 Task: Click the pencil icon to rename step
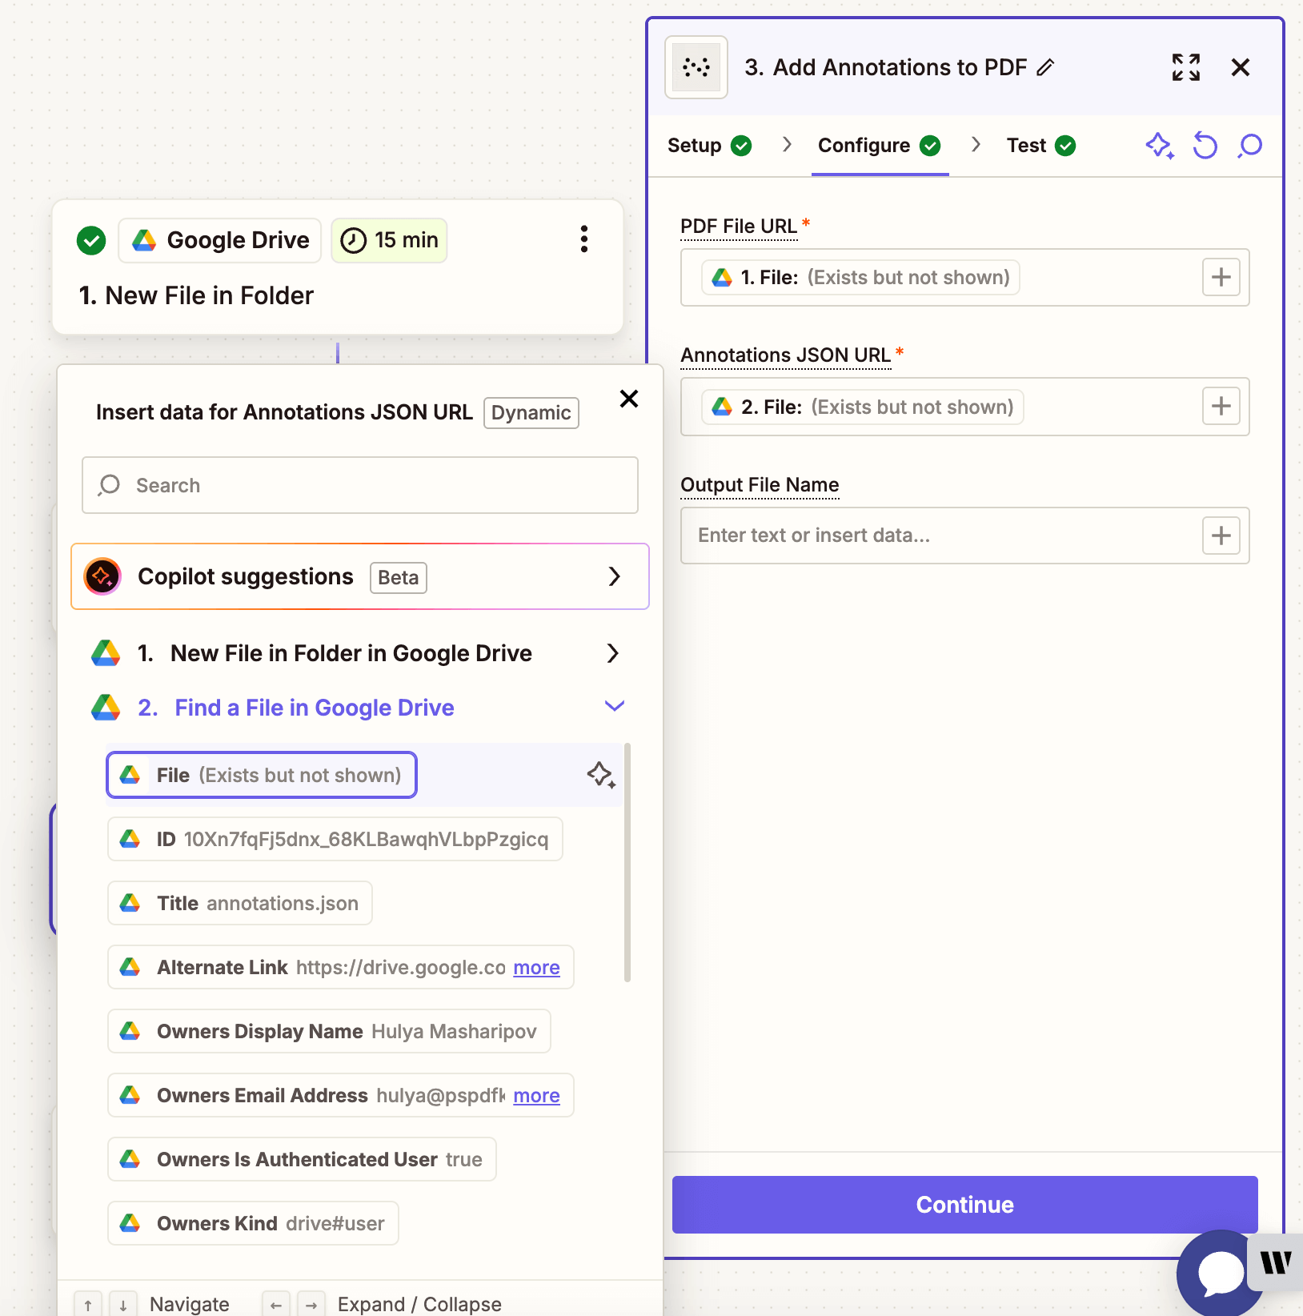click(x=1045, y=68)
